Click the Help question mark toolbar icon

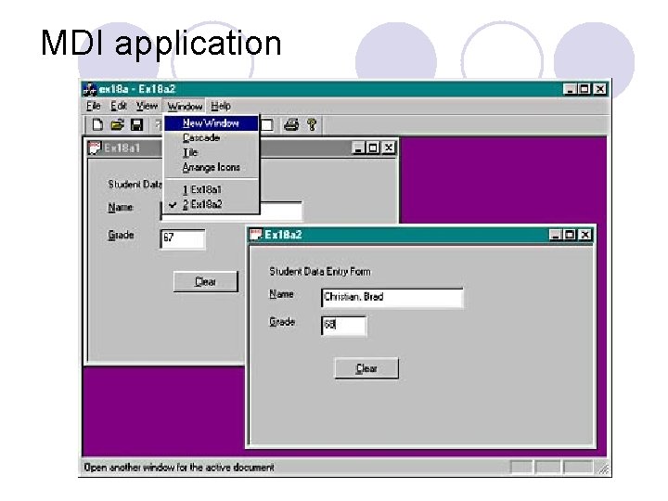point(312,125)
